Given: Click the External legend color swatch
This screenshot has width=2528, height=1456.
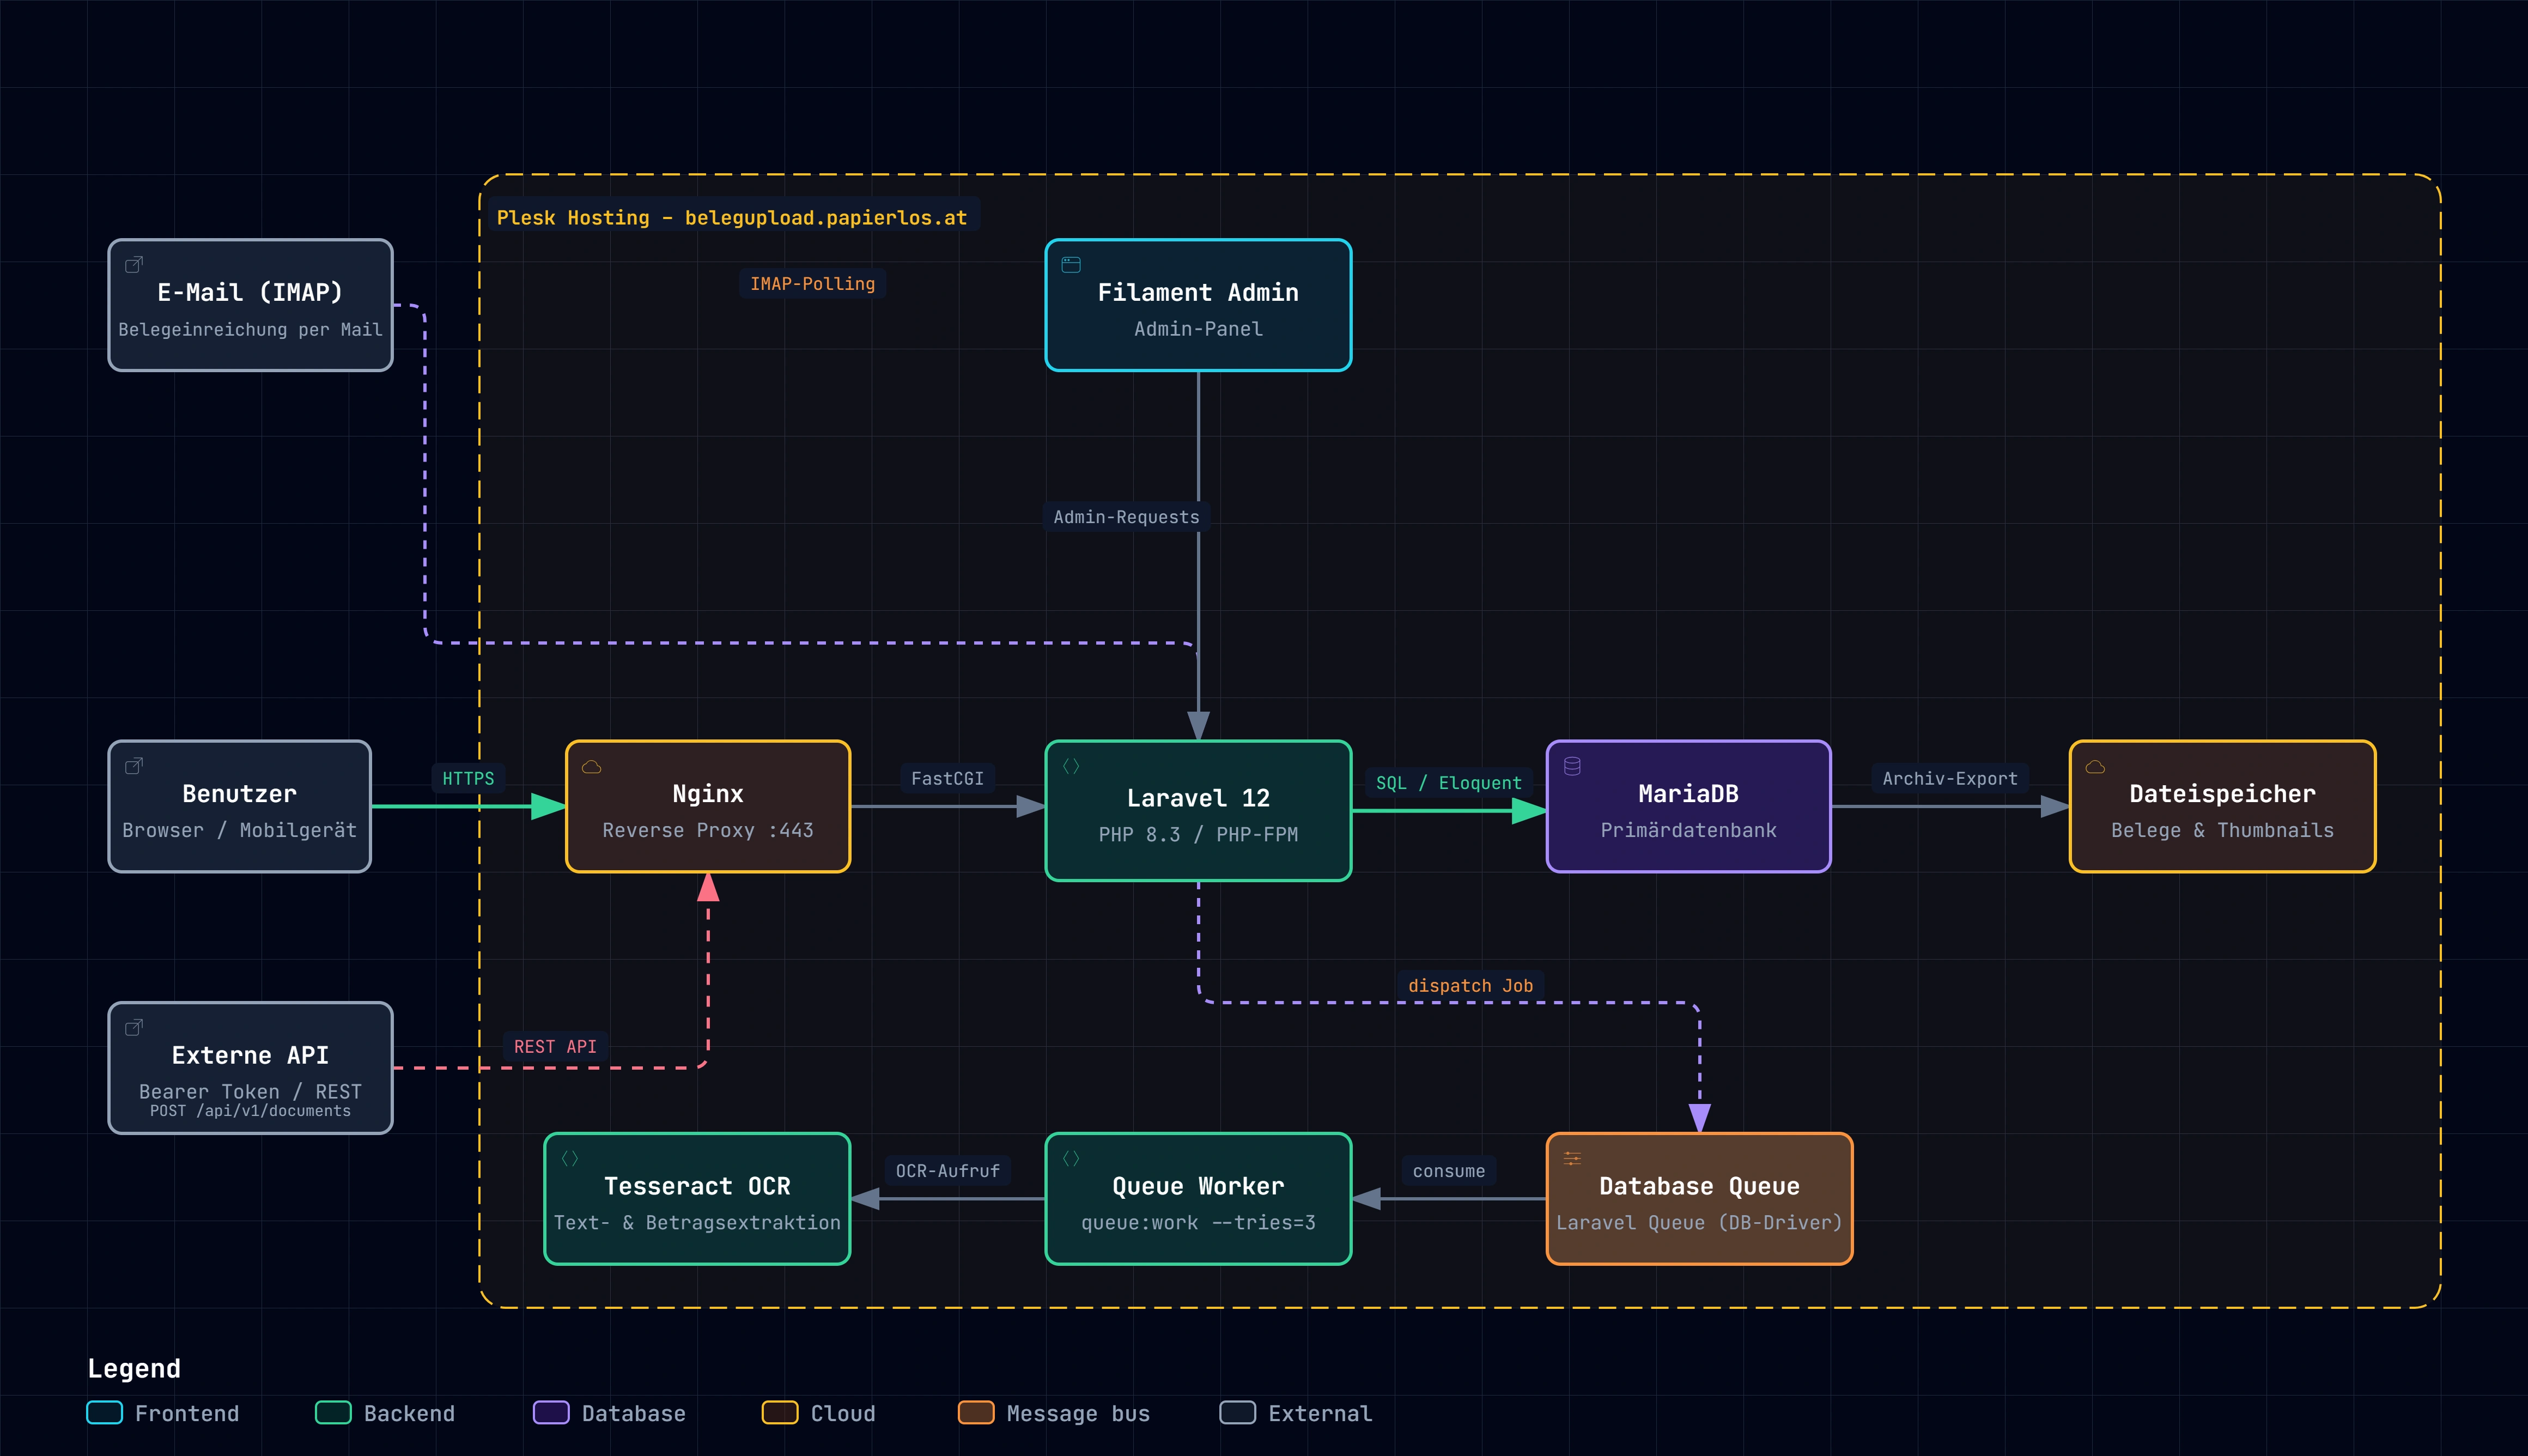Looking at the screenshot, I should [1237, 1412].
